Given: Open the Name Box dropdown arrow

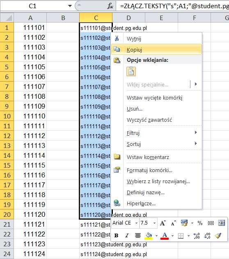Looking at the screenshot, I should click(x=70, y=6).
